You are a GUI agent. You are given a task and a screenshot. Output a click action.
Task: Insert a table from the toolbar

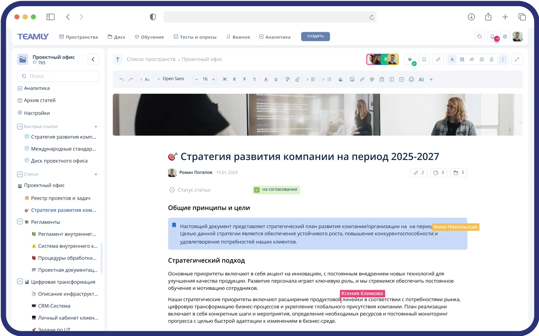(x=382, y=79)
